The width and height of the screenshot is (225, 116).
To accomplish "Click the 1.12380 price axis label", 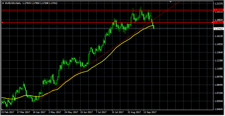I will [x=219, y=61].
